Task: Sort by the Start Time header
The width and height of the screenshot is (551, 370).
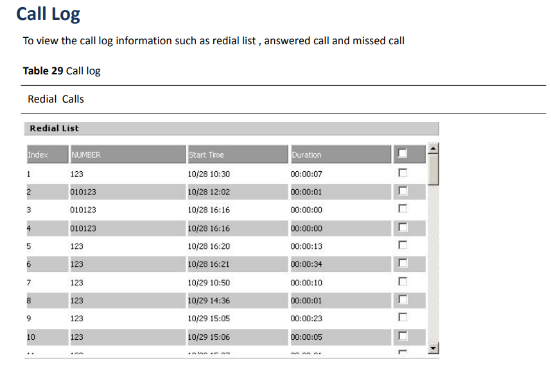Action: (x=238, y=155)
